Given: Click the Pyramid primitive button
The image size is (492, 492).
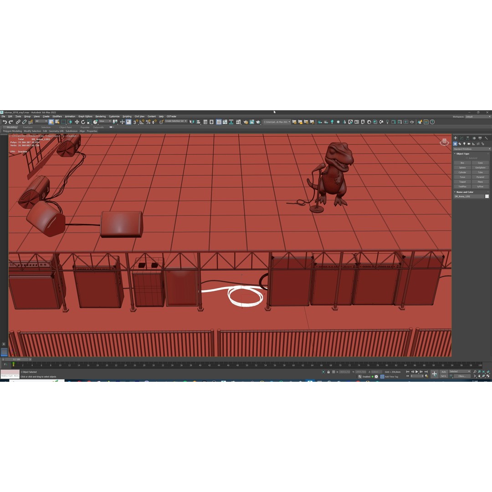Looking at the screenshot, I should point(481,177).
